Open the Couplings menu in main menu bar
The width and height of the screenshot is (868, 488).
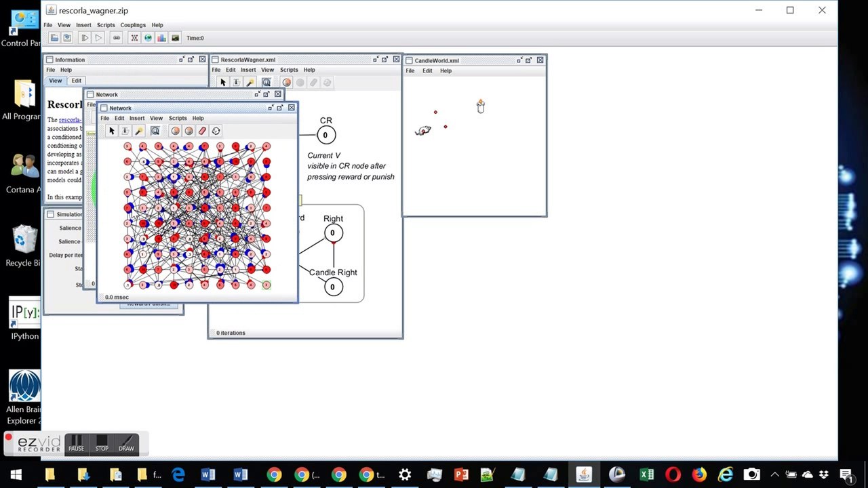click(133, 25)
